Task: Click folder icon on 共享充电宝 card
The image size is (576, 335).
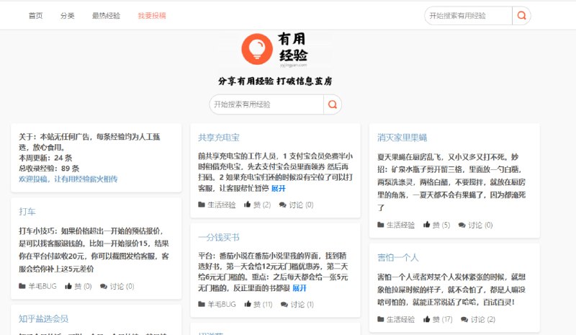Action: point(202,205)
